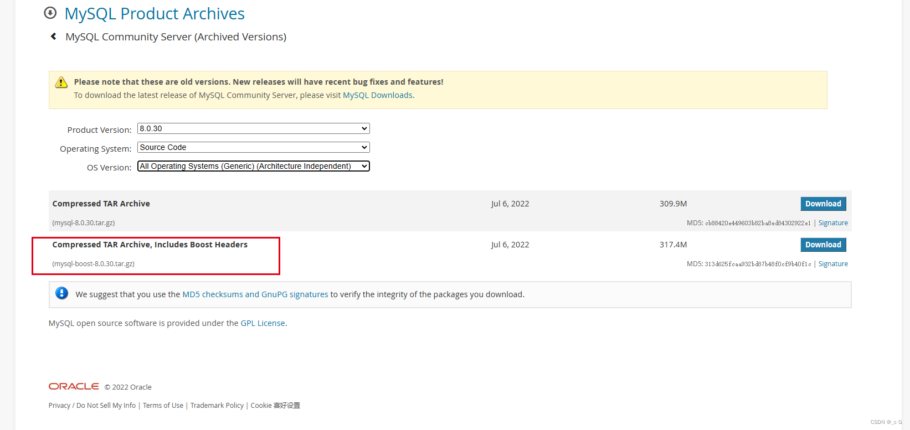Viewport: 910px width, 430px height.
Task: Open the Cookie preferences footer link
Action: [x=275, y=406]
